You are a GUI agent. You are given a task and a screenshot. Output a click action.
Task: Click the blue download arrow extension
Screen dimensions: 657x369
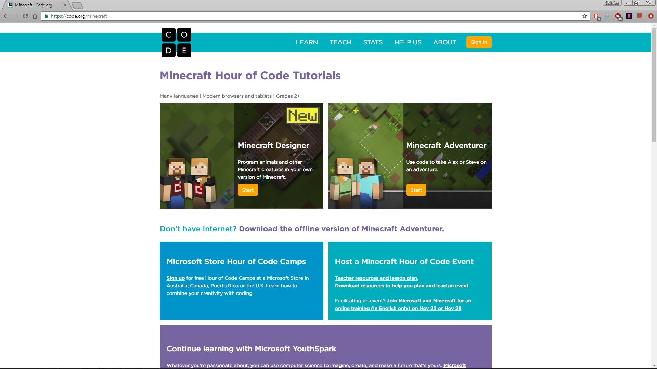[x=607, y=16]
